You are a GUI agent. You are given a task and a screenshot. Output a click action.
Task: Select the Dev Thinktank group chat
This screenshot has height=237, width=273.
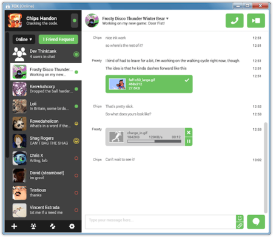click(46, 54)
